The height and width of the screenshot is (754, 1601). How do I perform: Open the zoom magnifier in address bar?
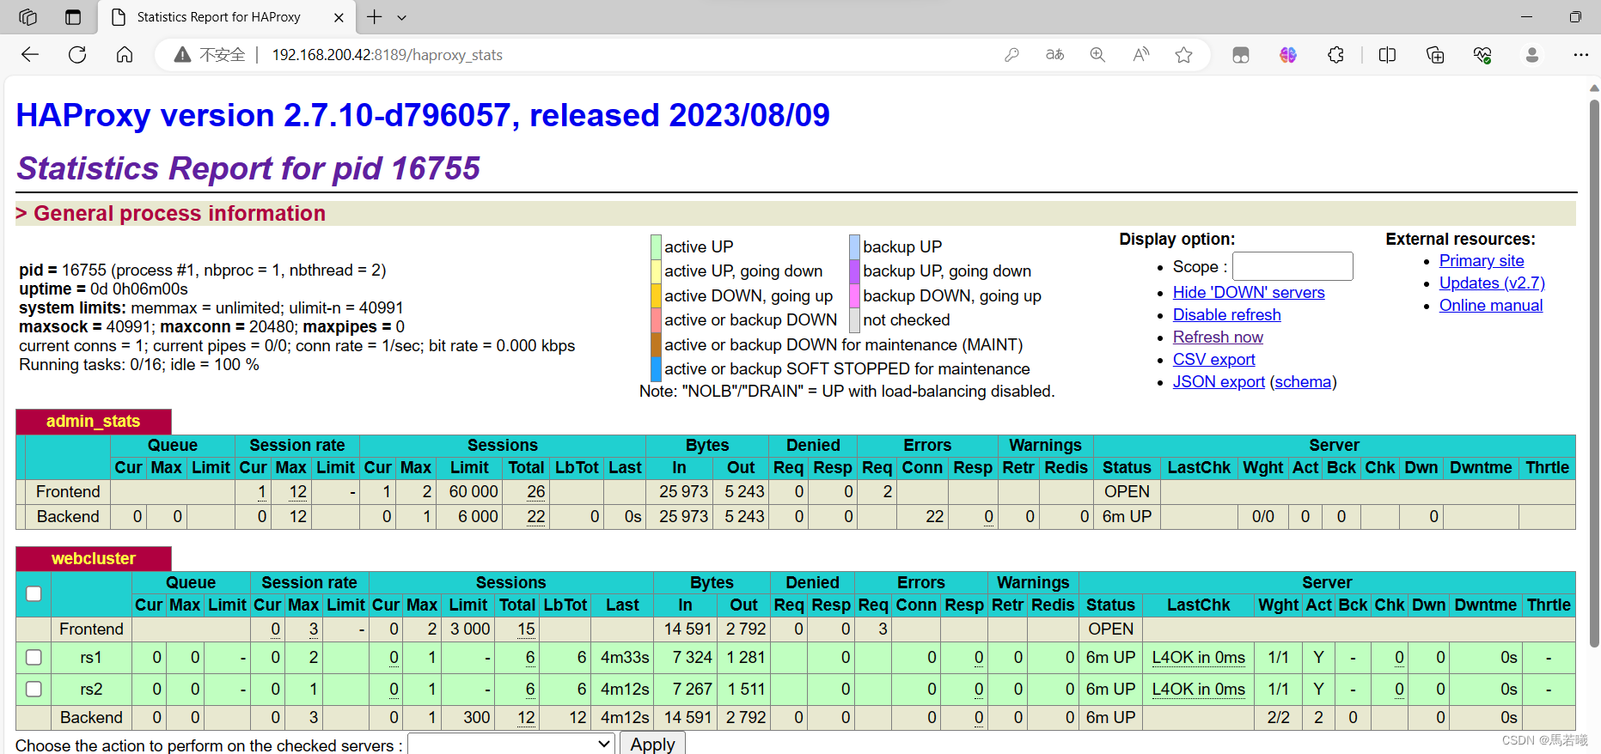click(x=1097, y=55)
